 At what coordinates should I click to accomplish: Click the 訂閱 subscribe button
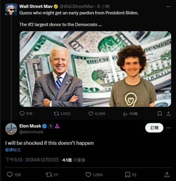154,128
